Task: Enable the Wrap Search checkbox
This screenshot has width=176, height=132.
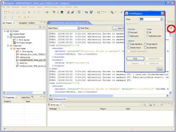Action: pyautogui.click(x=145, y=44)
